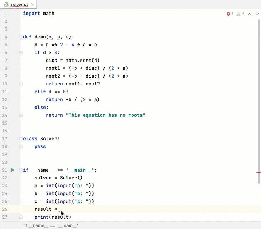Click 'math.sqrt(d)' on line 7
This screenshot has width=261, height=229.
82,60
